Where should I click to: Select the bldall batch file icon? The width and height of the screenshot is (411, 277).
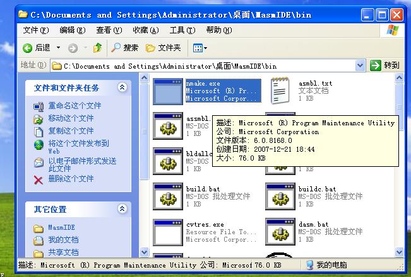point(168,161)
